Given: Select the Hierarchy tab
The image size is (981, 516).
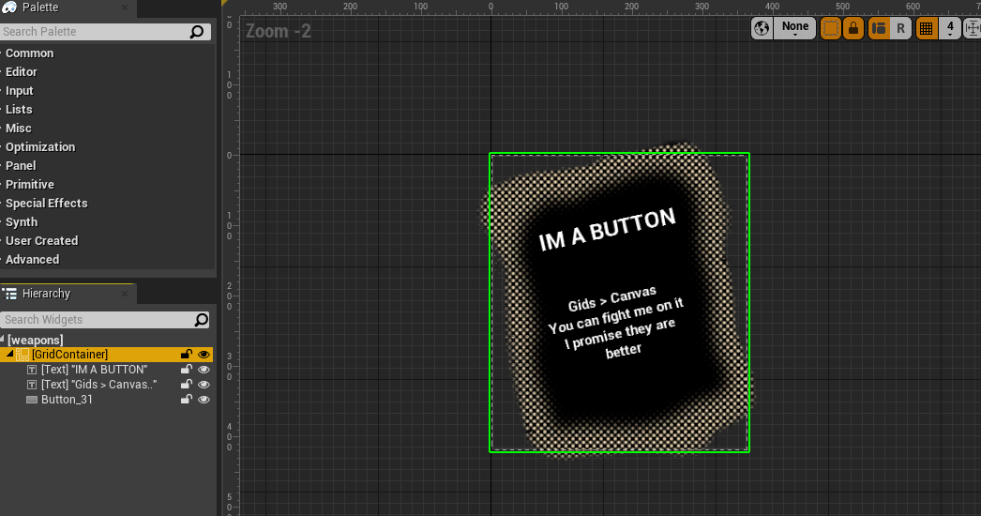Looking at the screenshot, I should [x=46, y=294].
